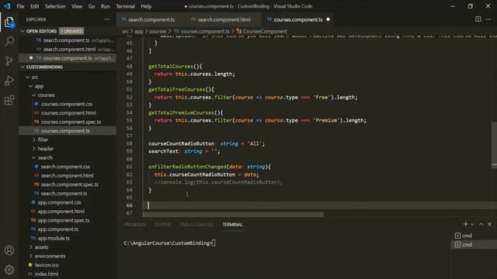Expand the assets folder
497x279 pixels.
point(31,247)
